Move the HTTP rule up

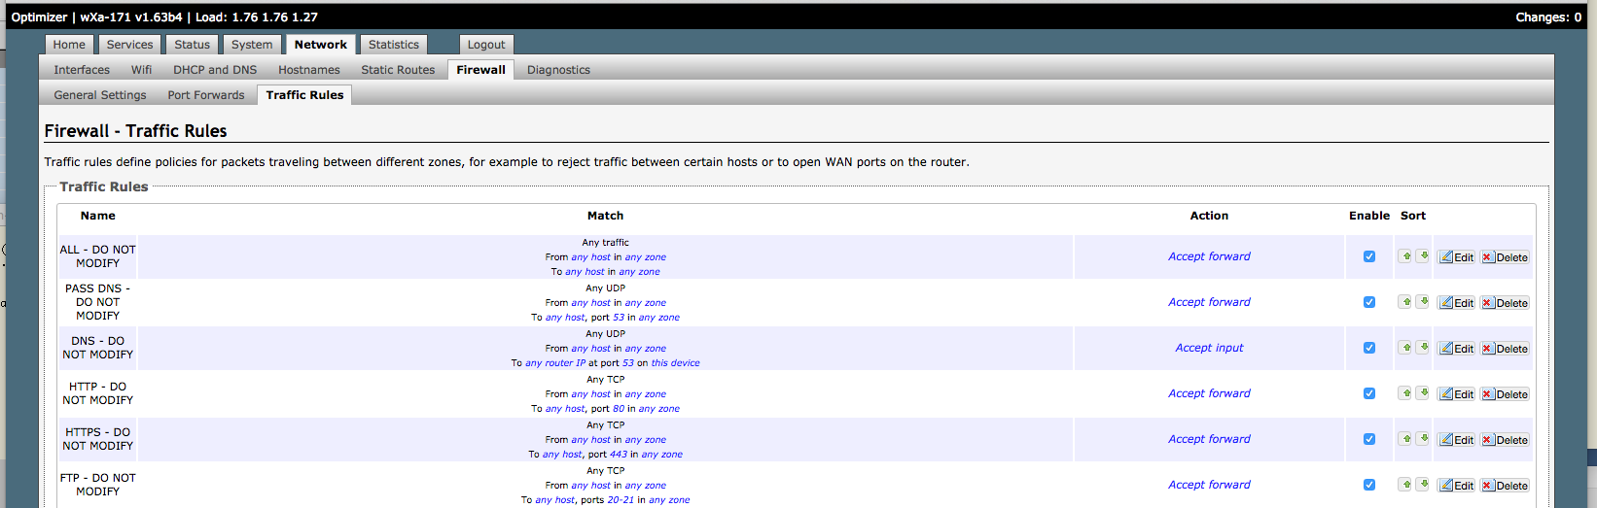[1405, 393]
